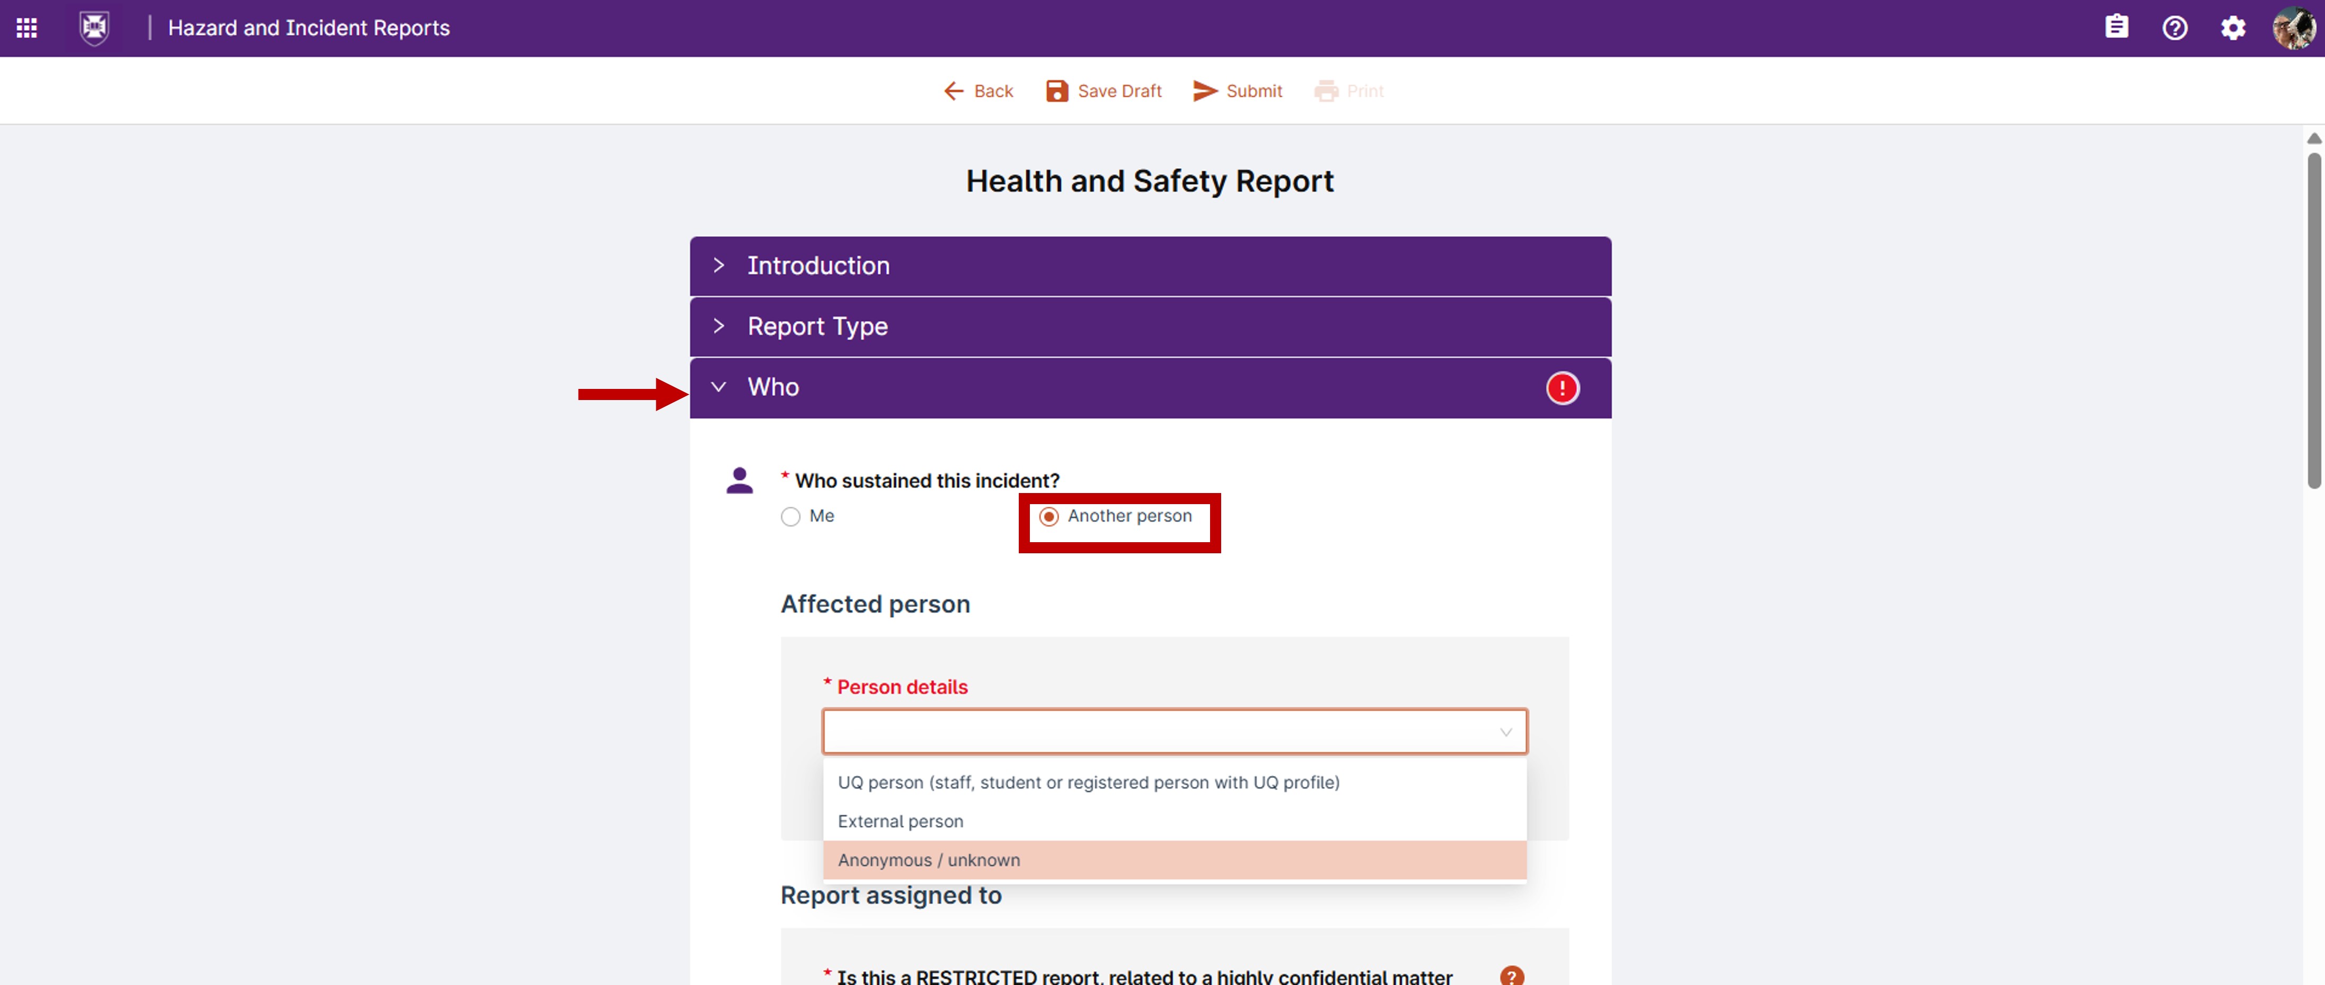Click the Submit button
2325x985 pixels.
point(1238,91)
